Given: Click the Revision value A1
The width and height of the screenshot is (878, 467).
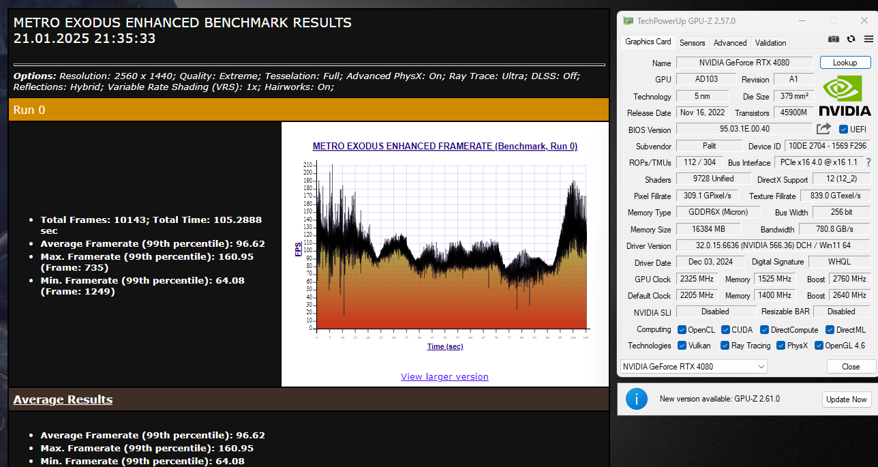Looking at the screenshot, I should coord(793,79).
